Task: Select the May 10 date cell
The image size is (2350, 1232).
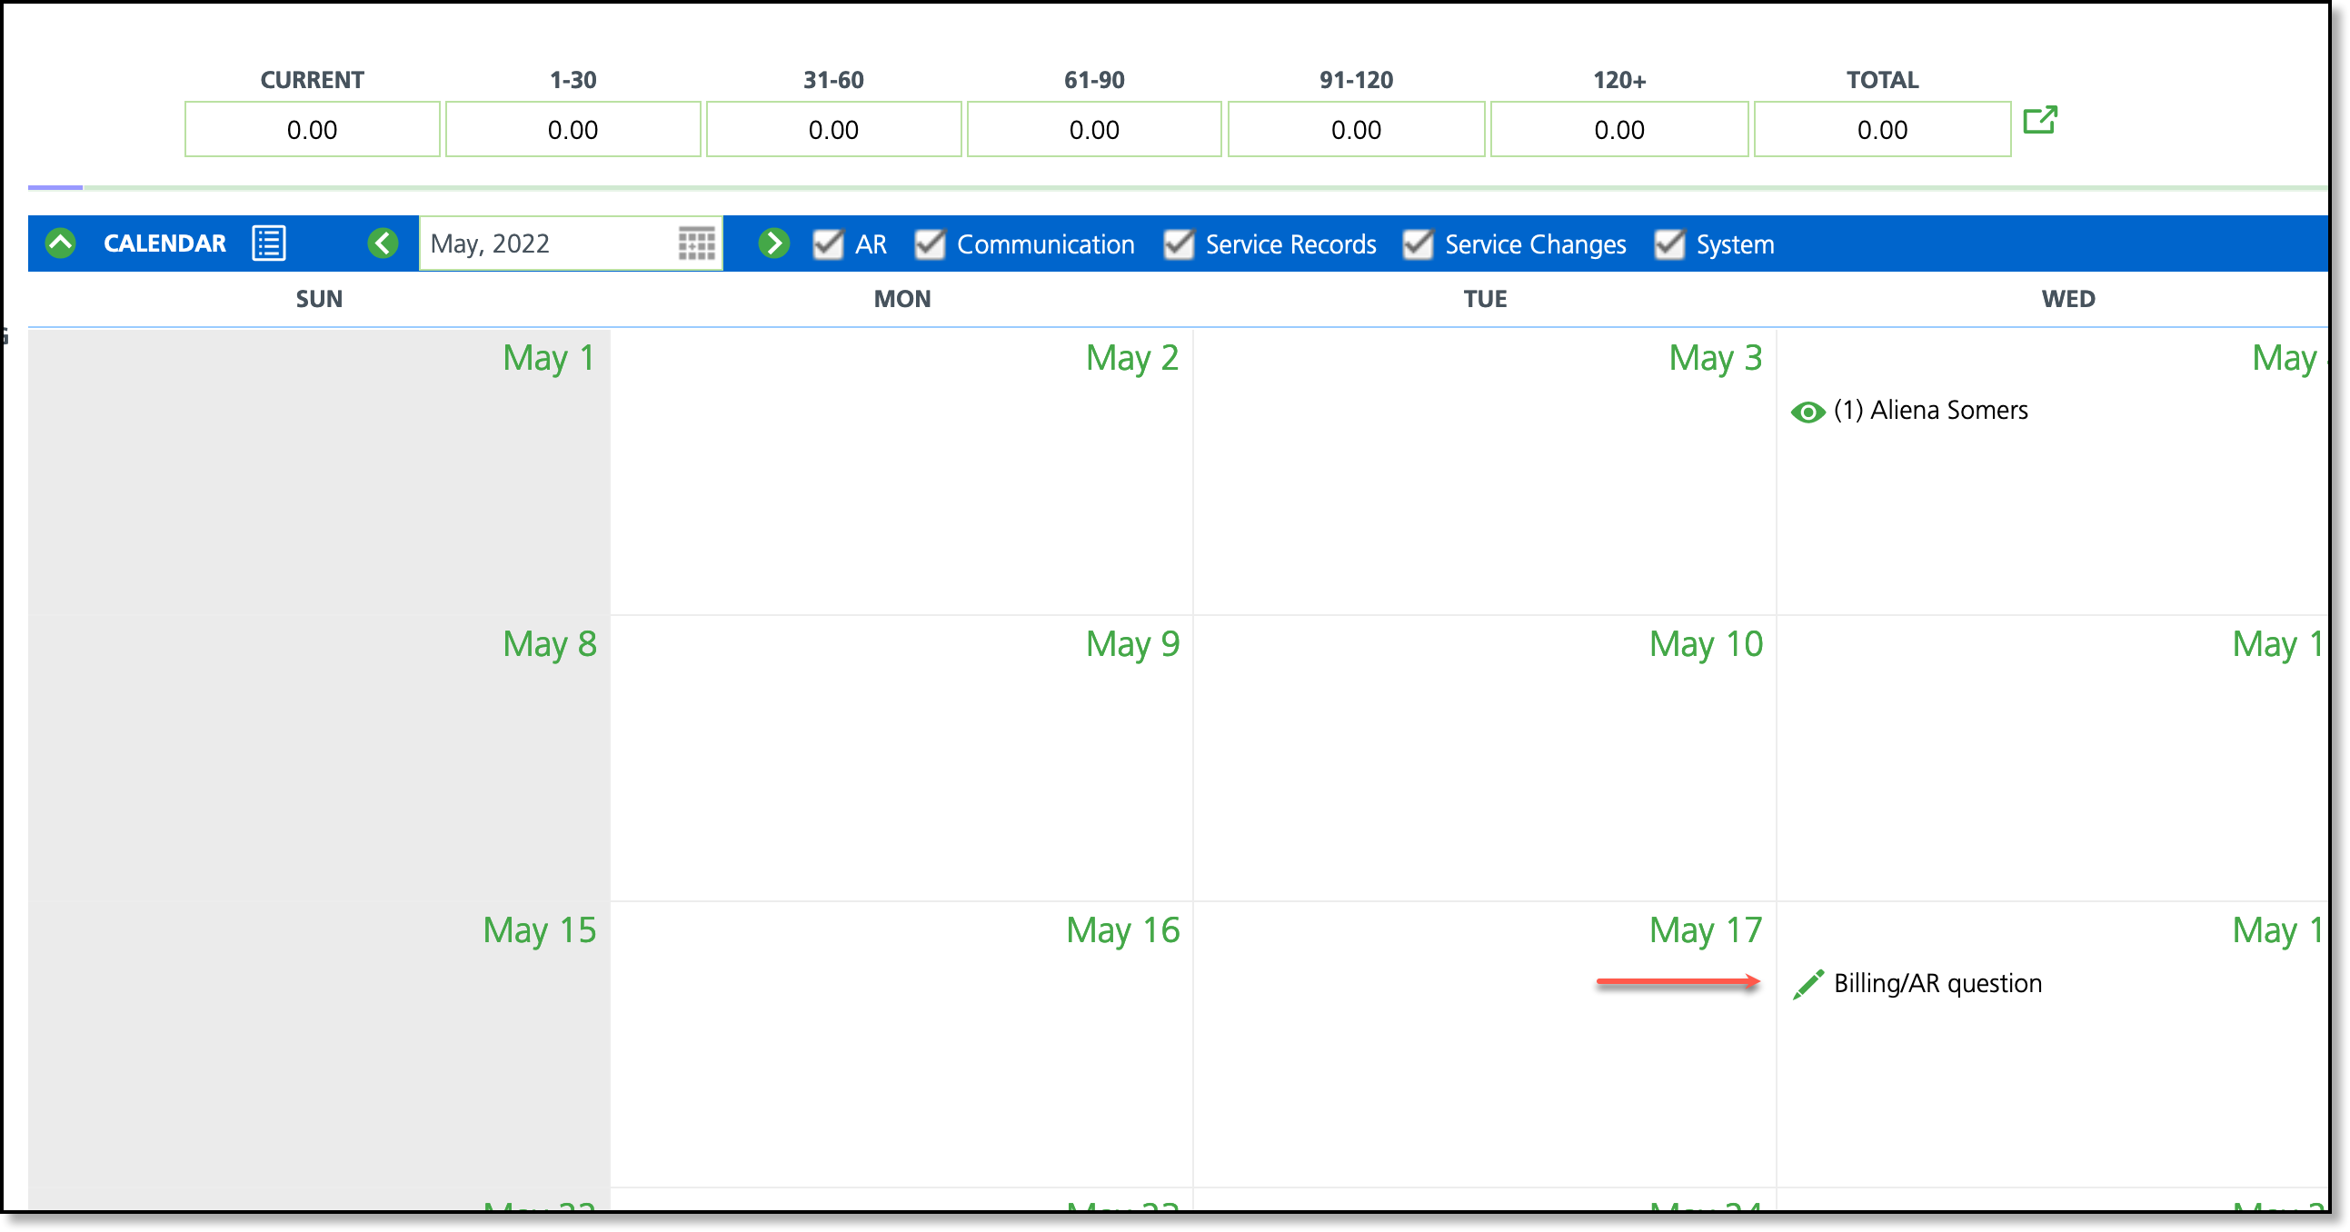Action: [x=1484, y=757]
